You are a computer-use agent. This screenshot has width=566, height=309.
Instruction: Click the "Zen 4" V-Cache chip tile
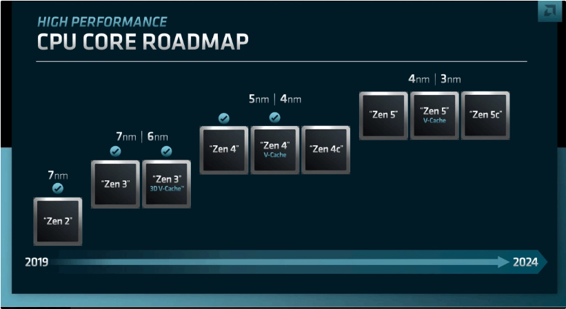pyautogui.click(x=275, y=150)
